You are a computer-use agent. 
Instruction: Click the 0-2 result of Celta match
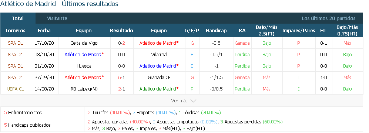tap(121, 43)
